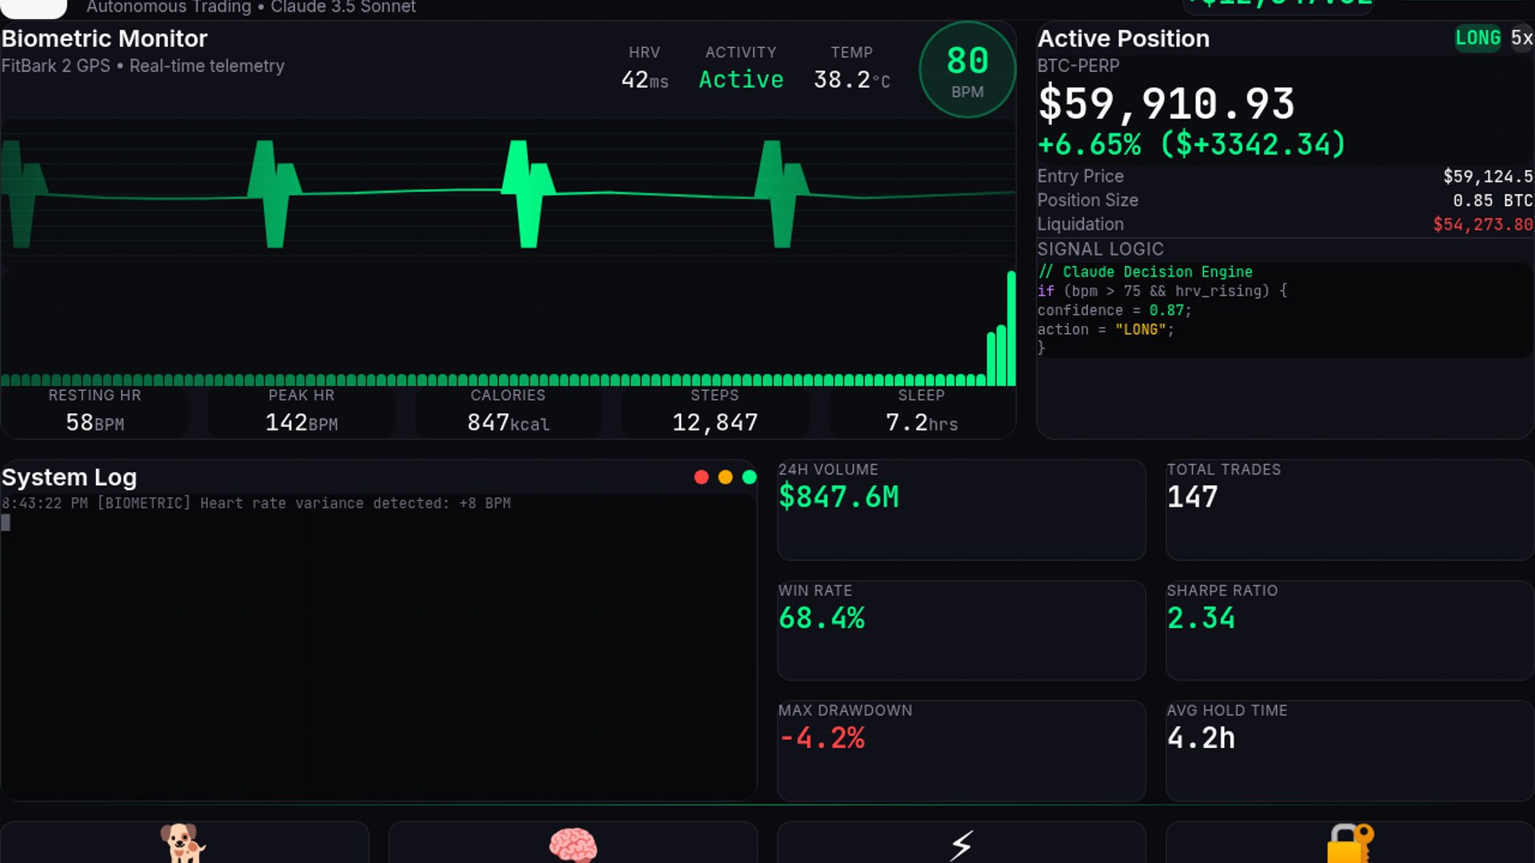Image resolution: width=1535 pixels, height=863 pixels.
Task: Click the Liquidation $54,273.80 value
Action: click(x=1483, y=225)
